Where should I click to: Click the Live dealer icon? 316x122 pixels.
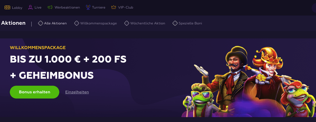(x=30, y=7)
